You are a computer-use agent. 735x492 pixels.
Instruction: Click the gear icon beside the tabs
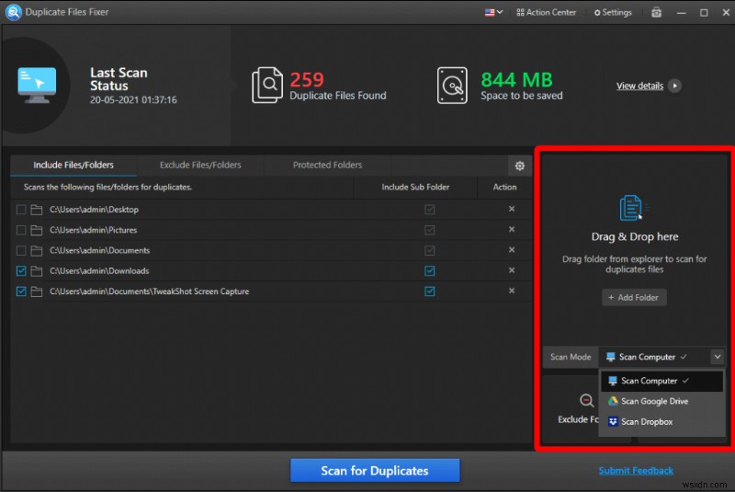[x=519, y=166]
